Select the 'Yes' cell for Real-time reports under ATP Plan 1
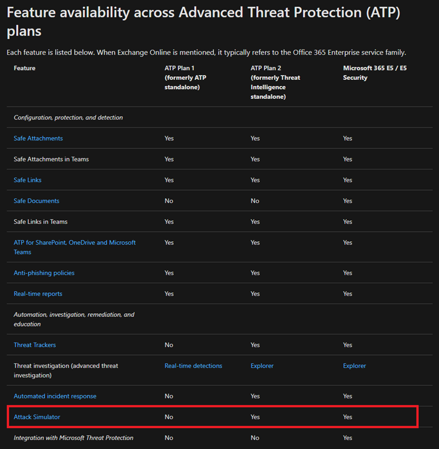Screen dimensions: 439x449 [x=169, y=294]
